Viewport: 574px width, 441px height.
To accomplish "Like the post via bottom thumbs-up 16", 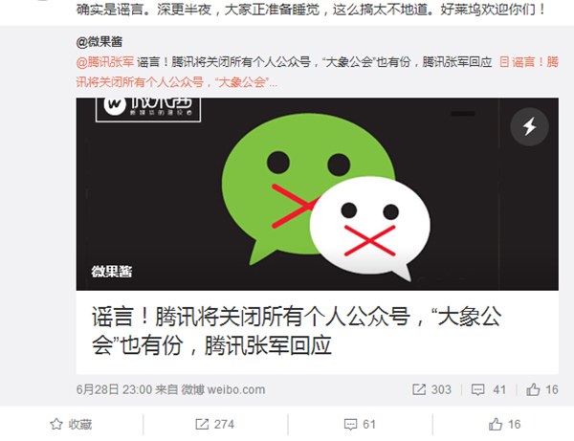I will click(x=496, y=424).
